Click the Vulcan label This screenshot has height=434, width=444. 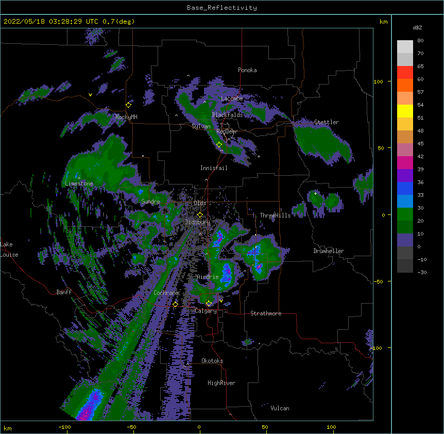coord(280,408)
